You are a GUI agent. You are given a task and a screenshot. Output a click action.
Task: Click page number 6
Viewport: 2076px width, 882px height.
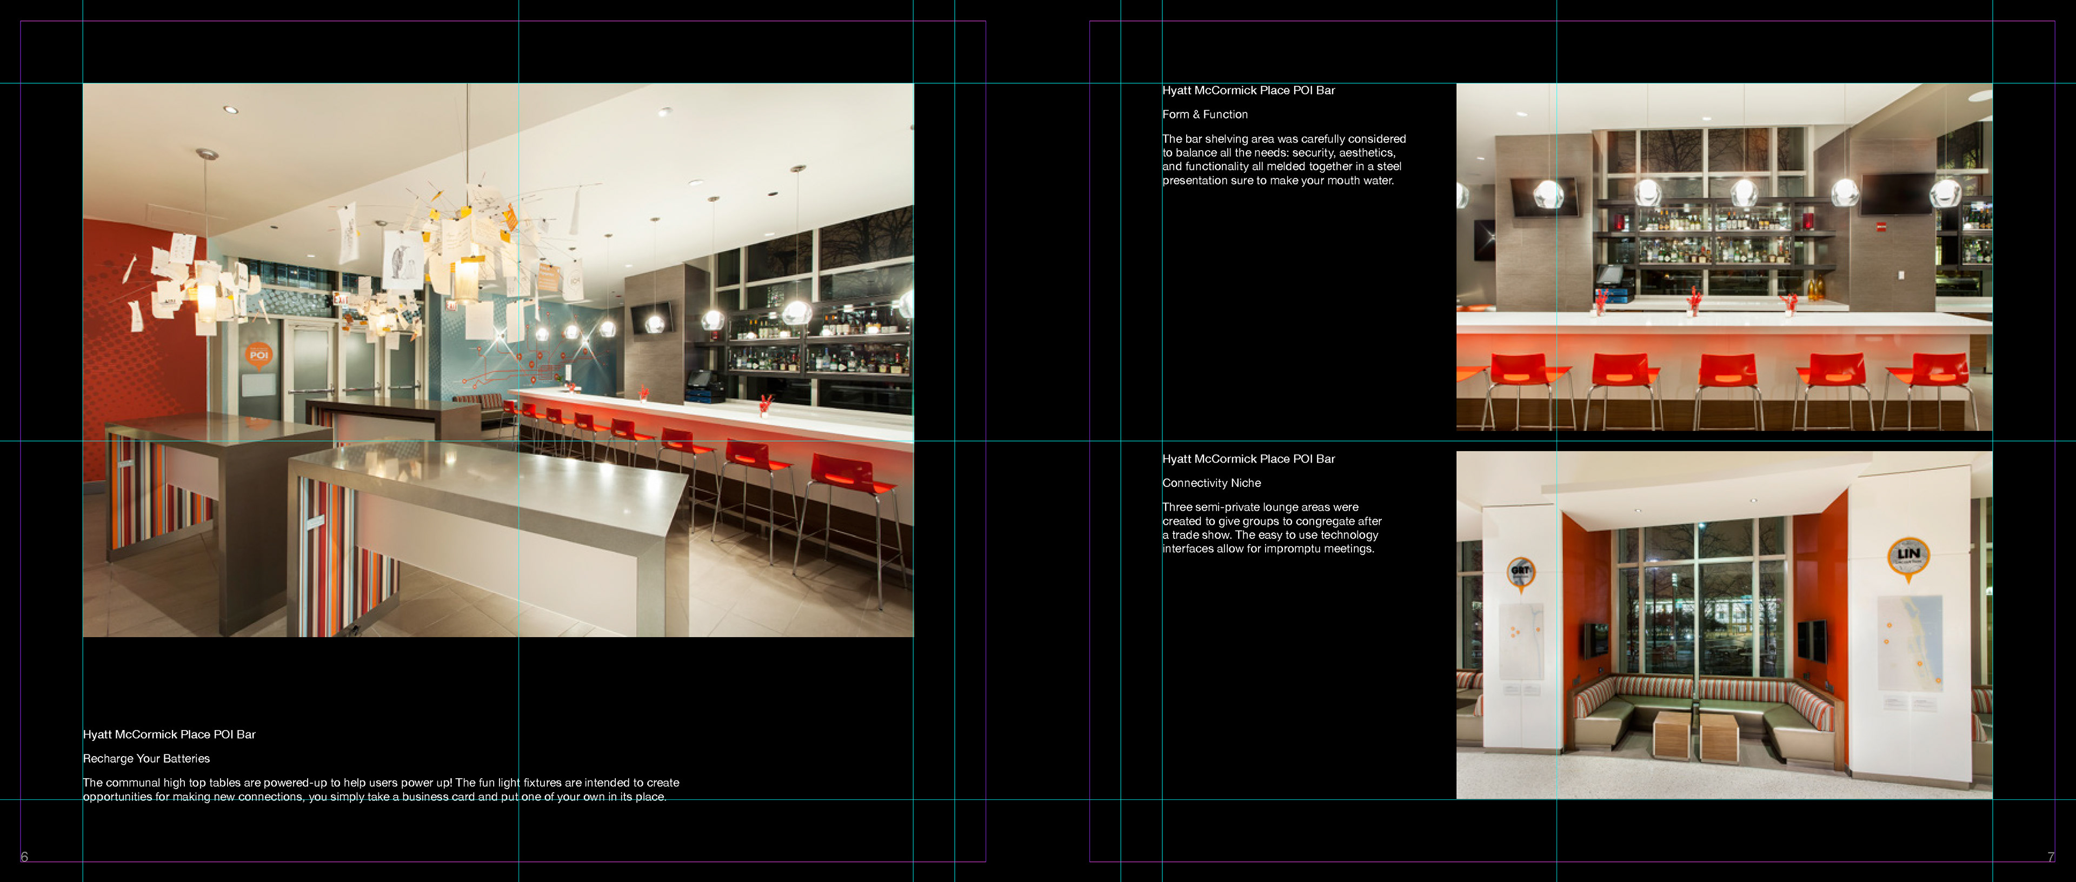(x=24, y=856)
